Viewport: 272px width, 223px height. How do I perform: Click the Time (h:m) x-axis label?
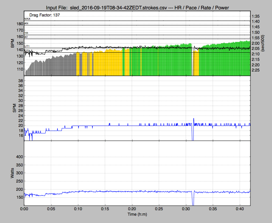[x=137, y=215]
